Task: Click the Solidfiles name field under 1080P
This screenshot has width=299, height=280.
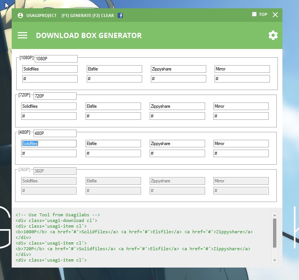Action: point(50,69)
